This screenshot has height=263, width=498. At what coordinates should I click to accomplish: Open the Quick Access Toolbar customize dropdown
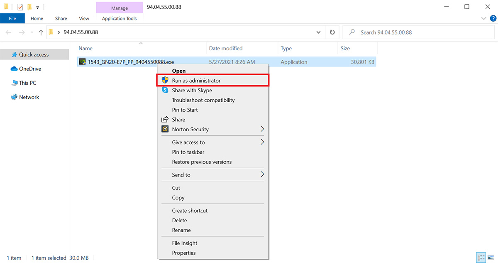pos(38,7)
